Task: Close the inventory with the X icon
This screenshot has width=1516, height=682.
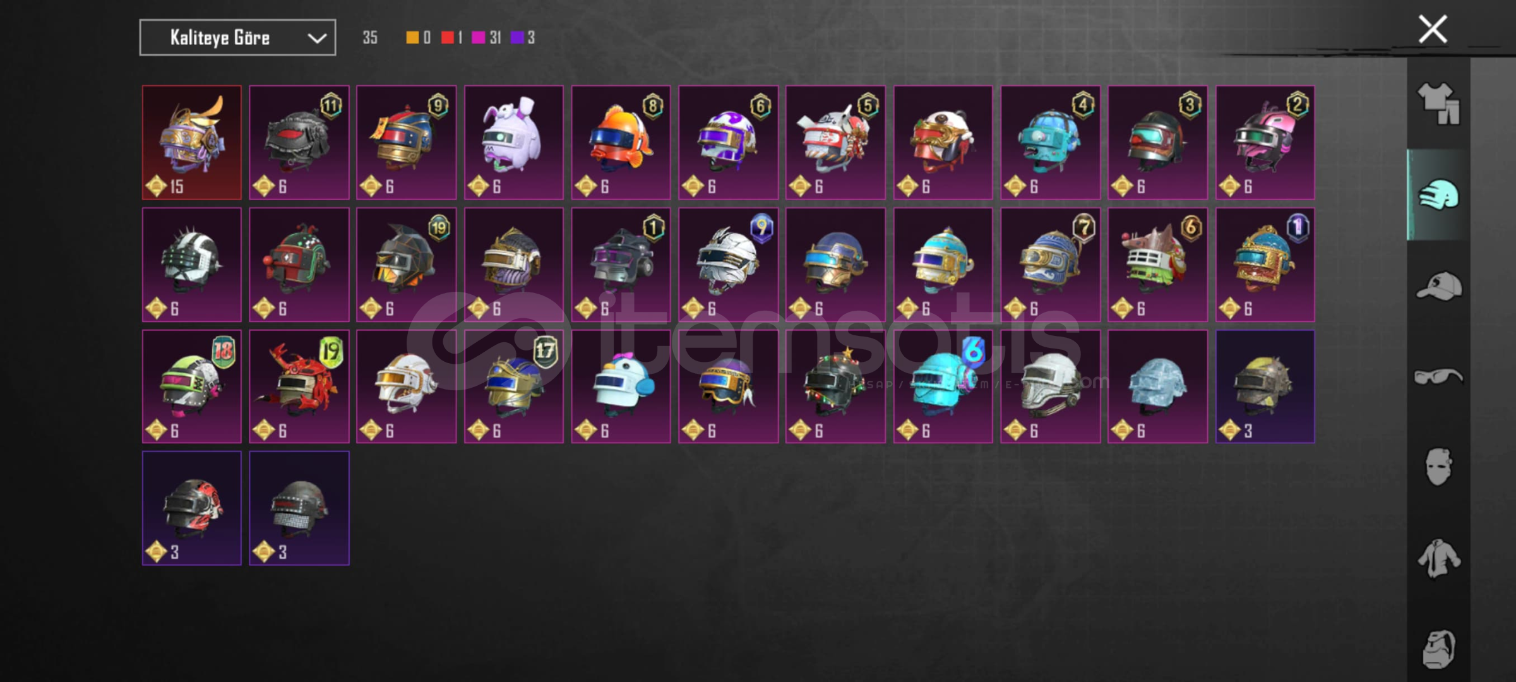Action: point(1433,29)
